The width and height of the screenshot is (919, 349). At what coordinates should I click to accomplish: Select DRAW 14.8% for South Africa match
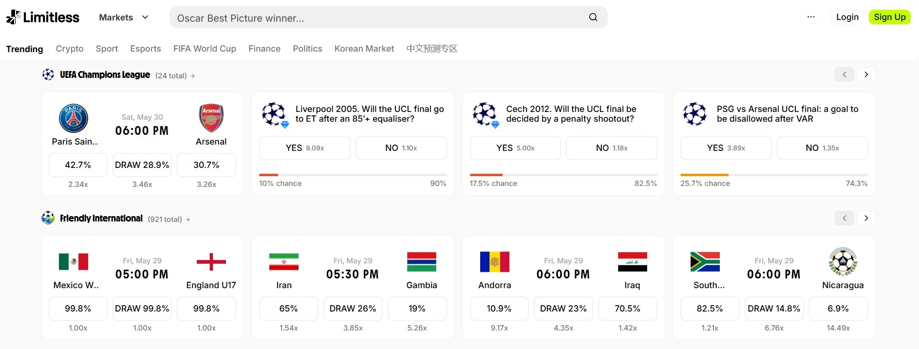[x=774, y=309]
